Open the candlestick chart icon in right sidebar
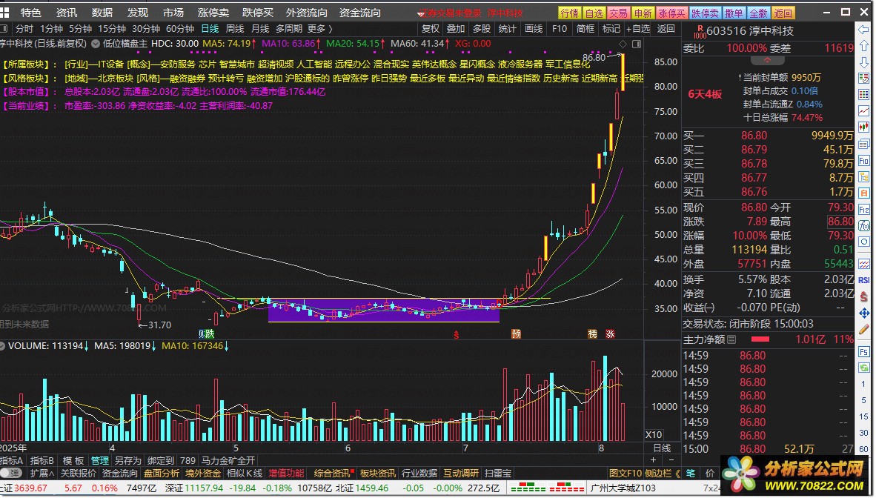876x498 pixels. (x=863, y=128)
